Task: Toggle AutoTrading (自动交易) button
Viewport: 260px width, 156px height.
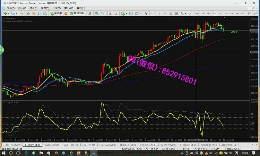Action: click(77, 13)
